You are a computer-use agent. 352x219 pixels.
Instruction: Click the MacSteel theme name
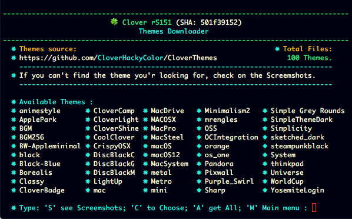(168, 137)
